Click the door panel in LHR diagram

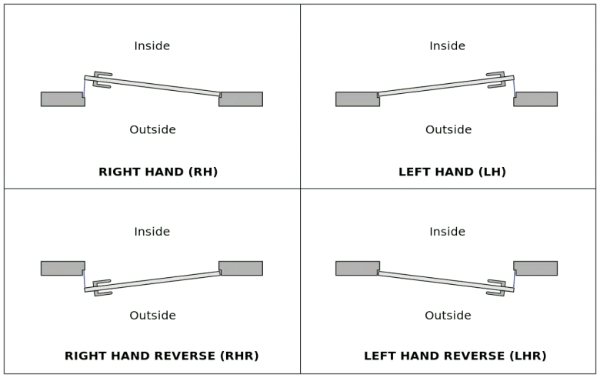(x=446, y=282)
